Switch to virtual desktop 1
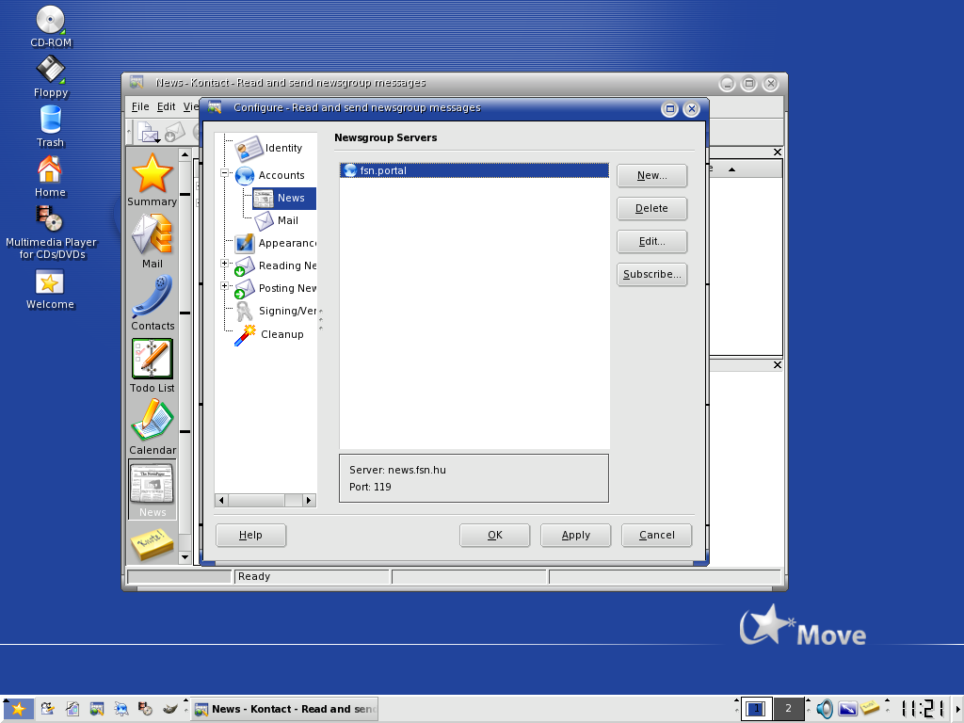 coord(756,709)
